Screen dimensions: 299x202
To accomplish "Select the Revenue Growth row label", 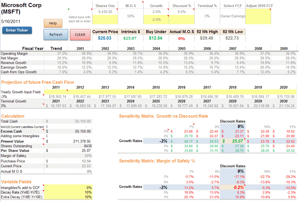I will pos(13,63).
